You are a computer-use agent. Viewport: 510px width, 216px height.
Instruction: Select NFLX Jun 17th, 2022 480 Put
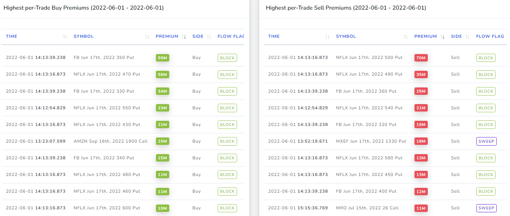click(x=107, y=174)
